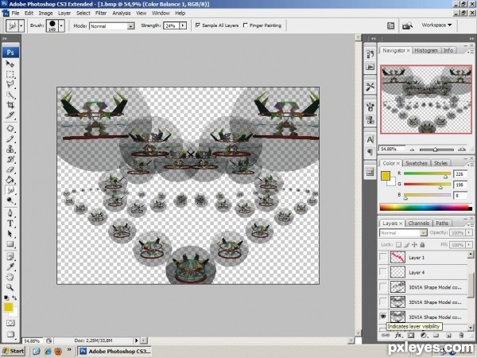Show Layer 4 visibility
The width and height of the screenshot is (477, 358).
[383, 272]
